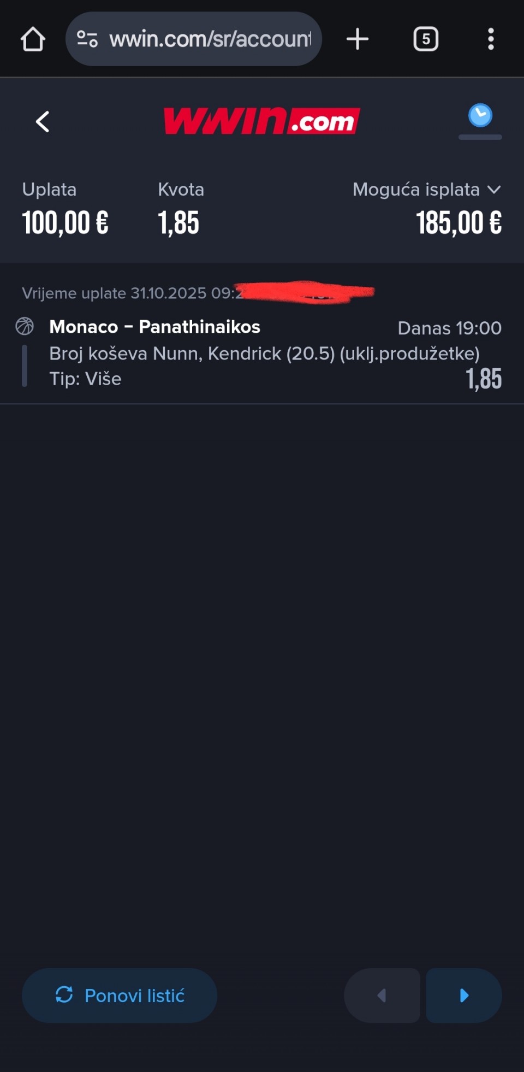The width and height of the screenshot is (524, 1072).
Task: Tap the basketball sport icon
Action: pyautogui.click(x=25, y=326)
